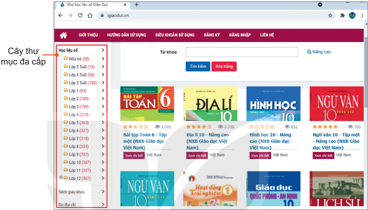
Task: Click the profile avatar in browser toolbar
Action: pyautogui.click(x=352, y=15)
